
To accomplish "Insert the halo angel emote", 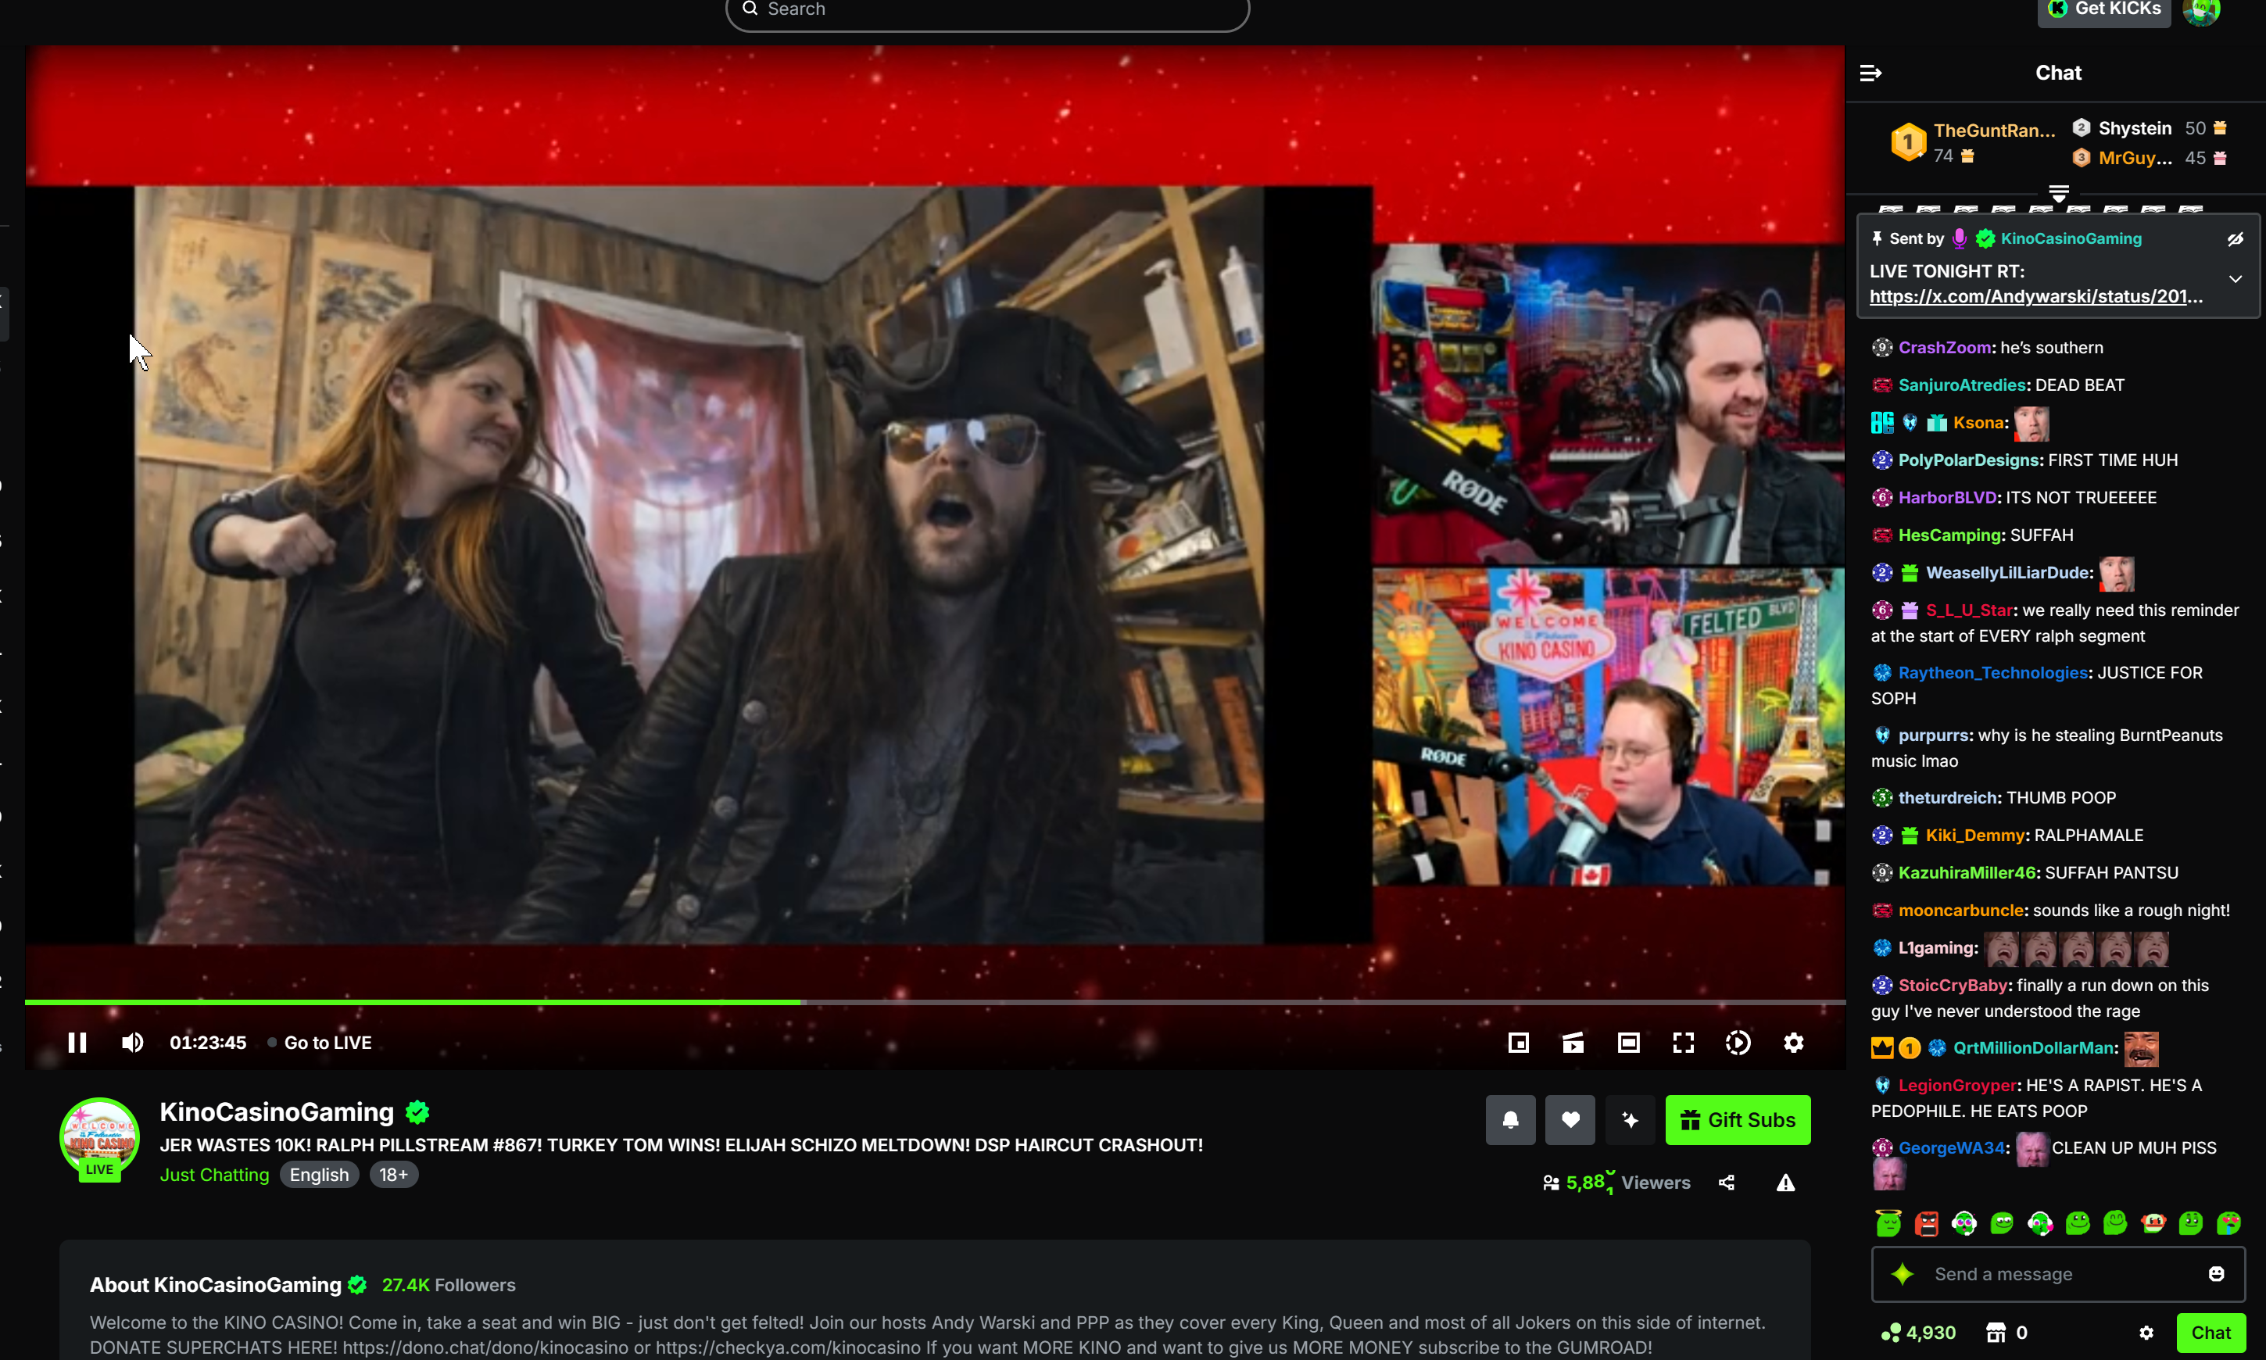I will click(x=1888, y=1222).
